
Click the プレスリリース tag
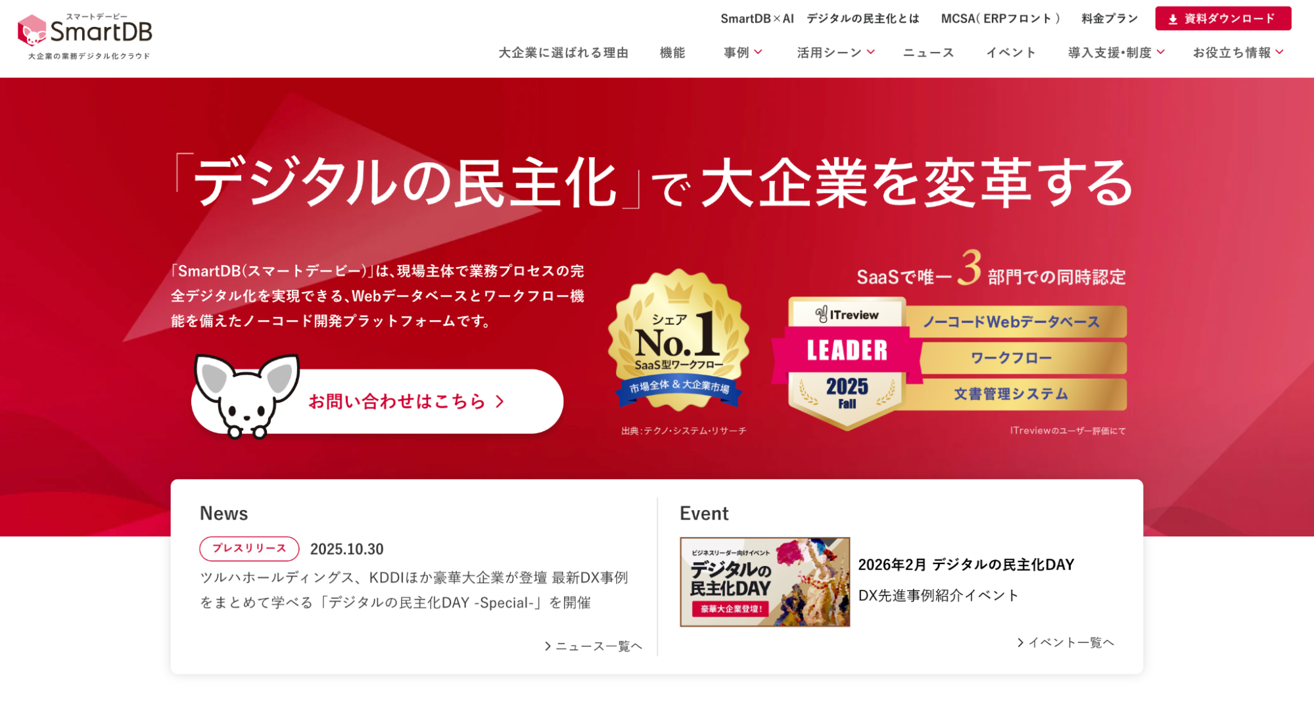click(249, 548)
